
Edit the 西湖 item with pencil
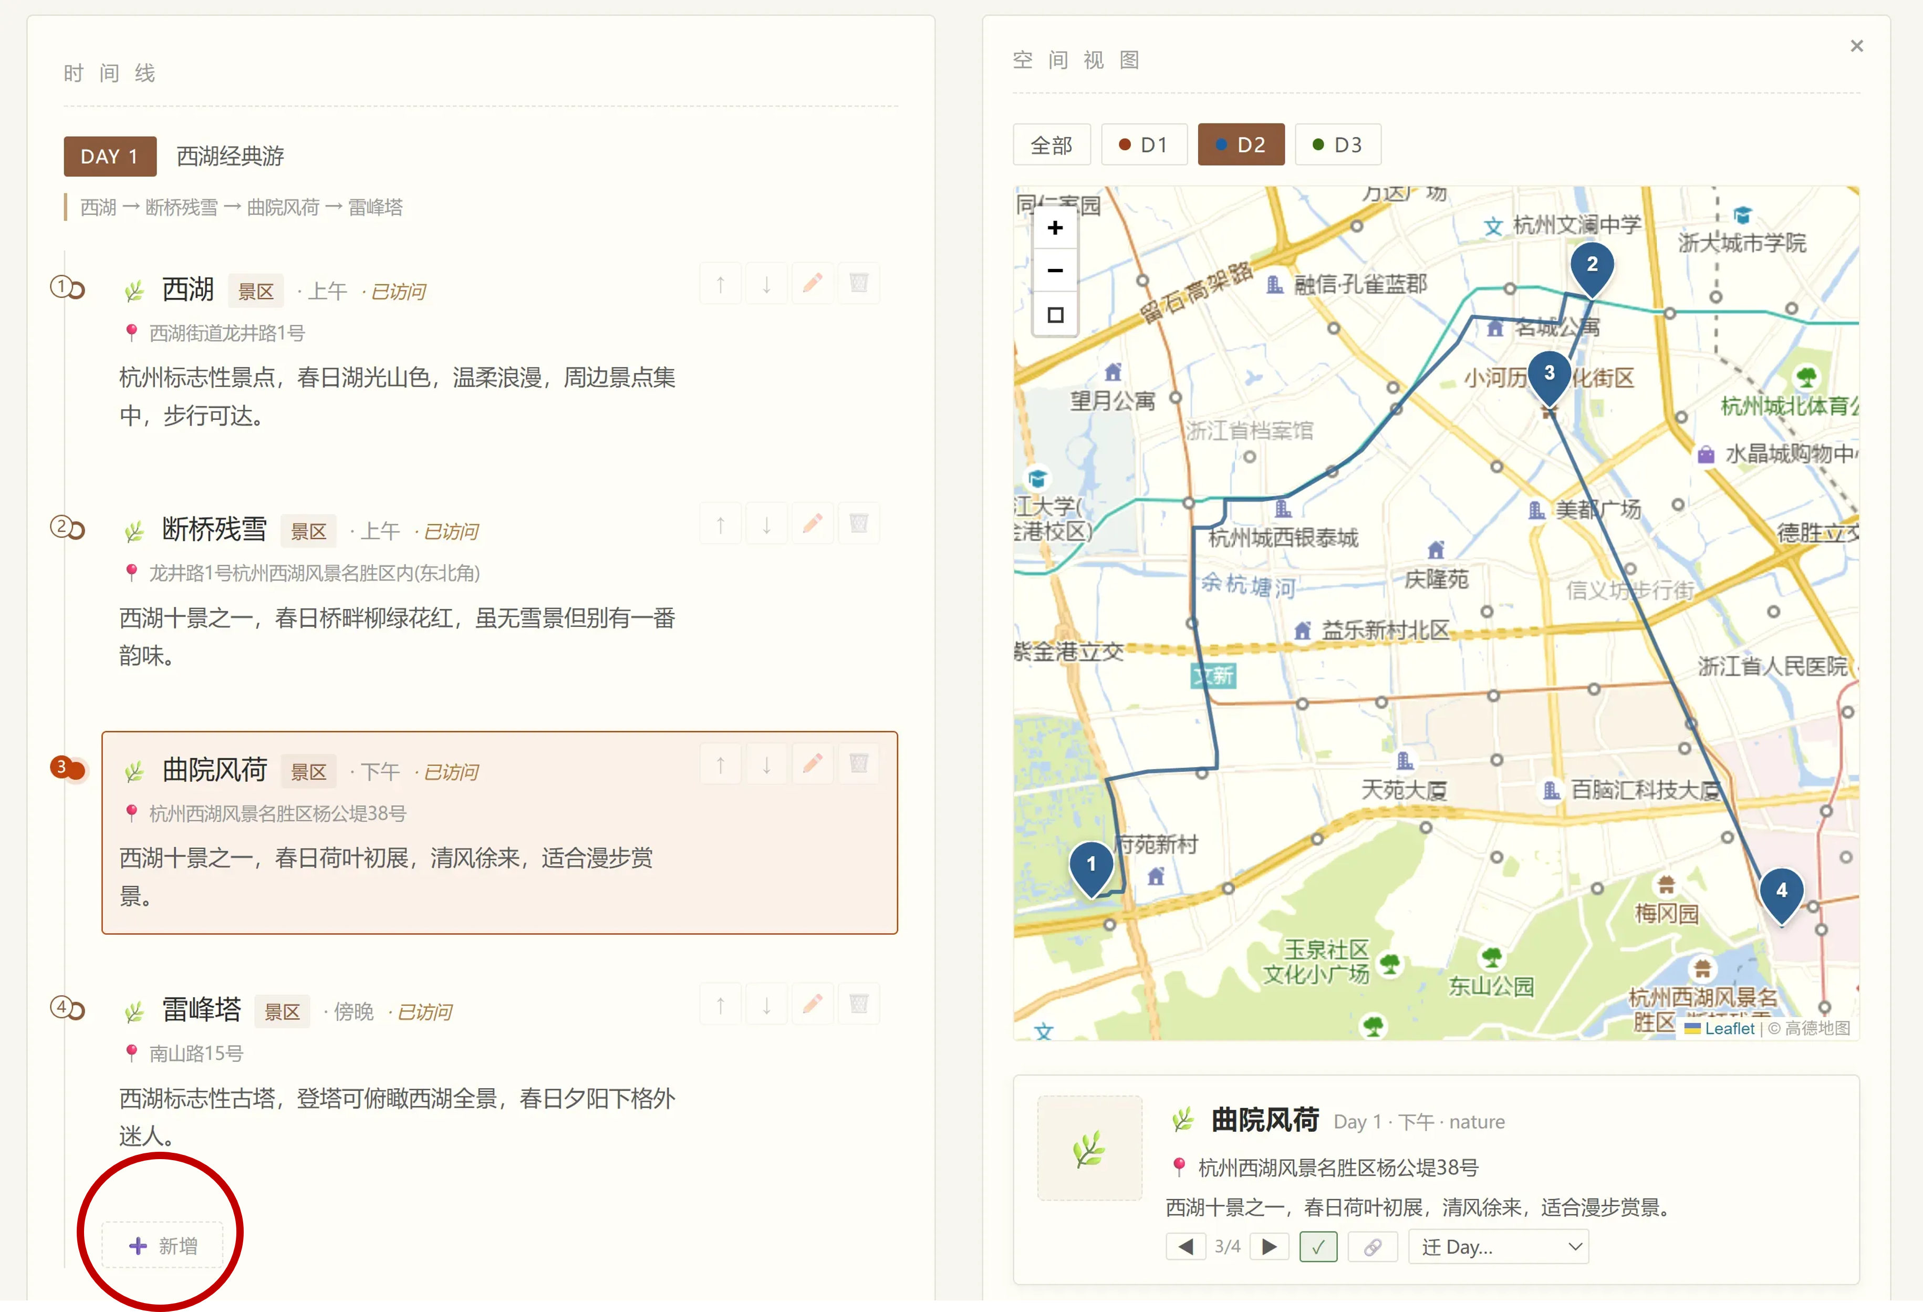pyautogui.click(x=813, y=284)
